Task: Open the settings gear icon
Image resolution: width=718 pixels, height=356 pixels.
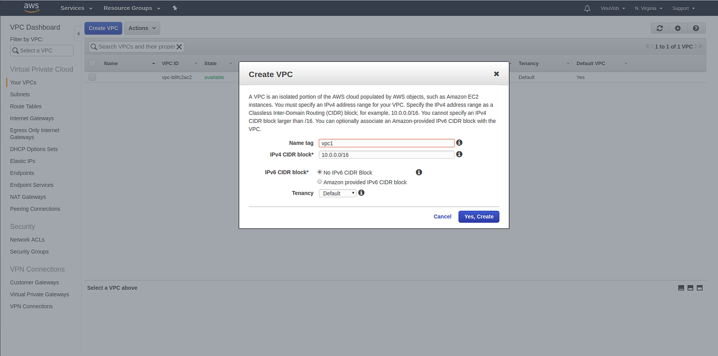Action: coord(678,28)
